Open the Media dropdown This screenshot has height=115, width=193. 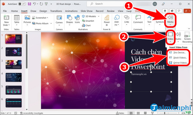click(x=170, y=20)
